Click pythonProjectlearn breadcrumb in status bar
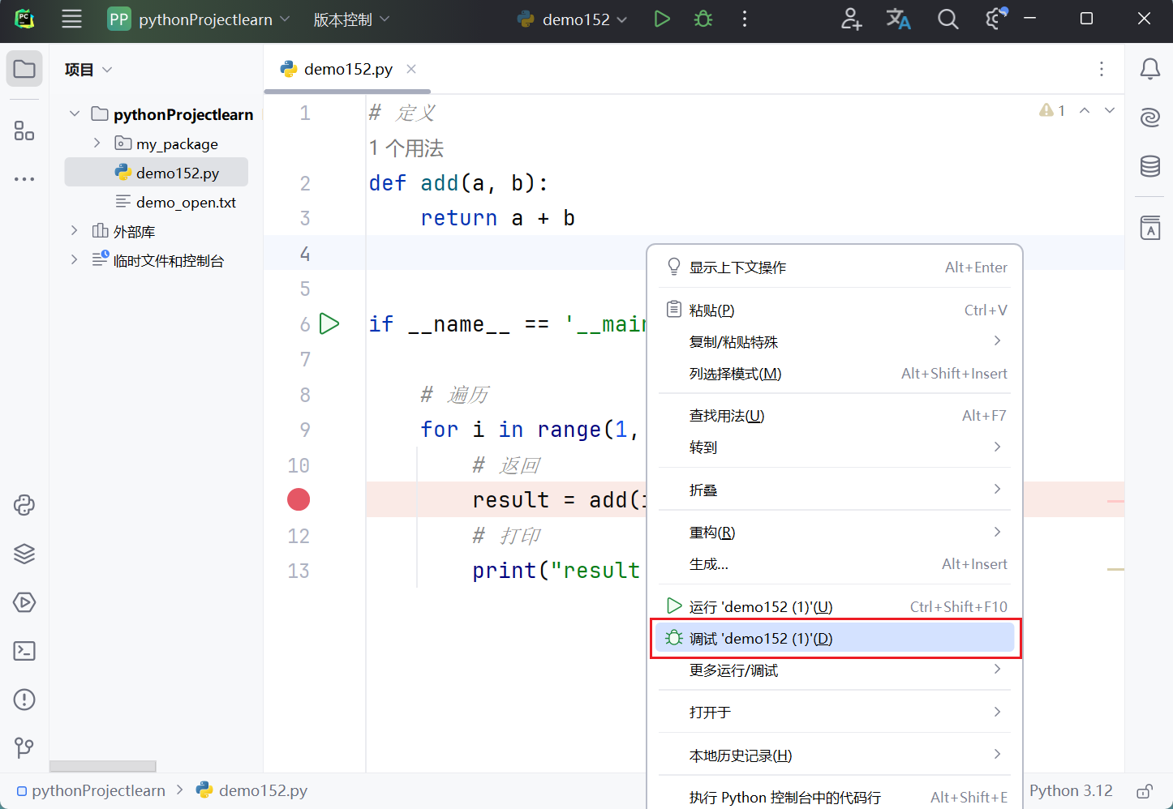This screenshot has width=1173, height=809. 91,790
